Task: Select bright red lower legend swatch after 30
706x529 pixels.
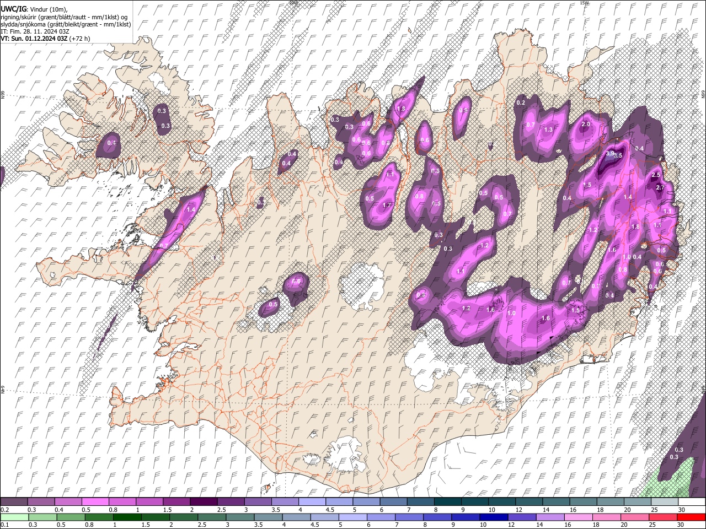Action: coord(692,517)
